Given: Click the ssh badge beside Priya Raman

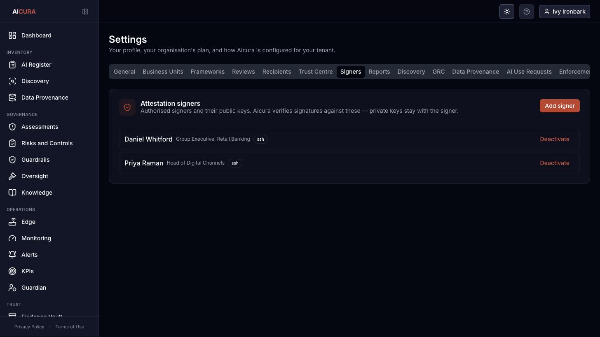Looking at the screenshot, I should point(235,163).
